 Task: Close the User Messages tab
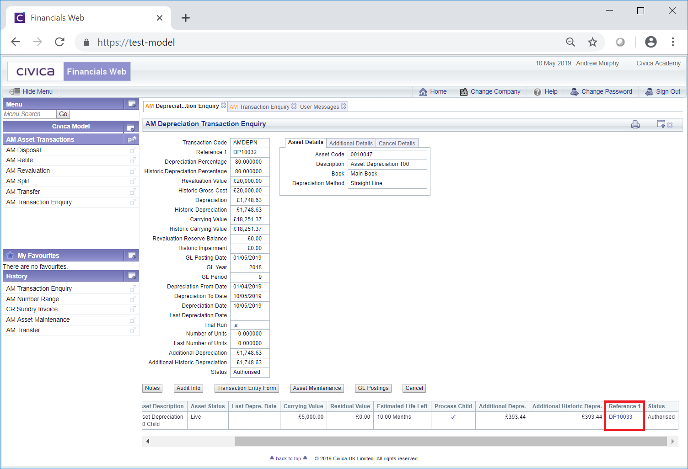[344, 107]
